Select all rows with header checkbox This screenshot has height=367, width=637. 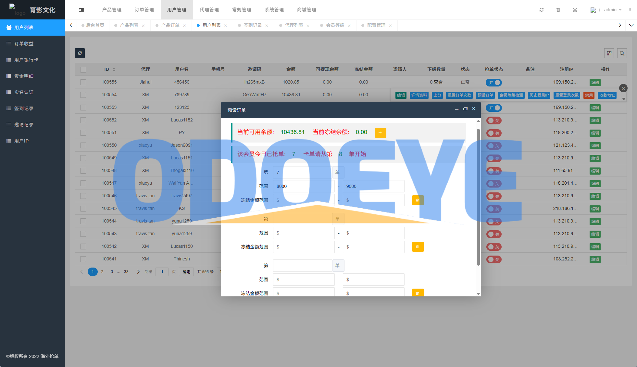coord(83,70)
